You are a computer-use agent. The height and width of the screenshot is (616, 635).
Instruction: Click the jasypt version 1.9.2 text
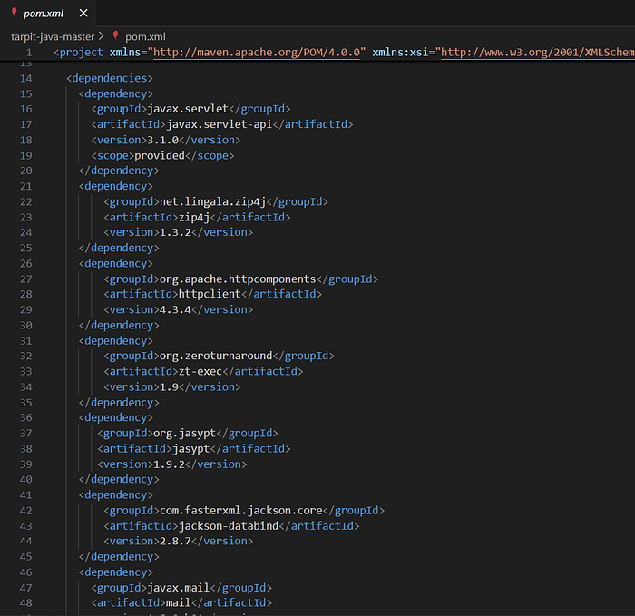(x=169, y=464)
